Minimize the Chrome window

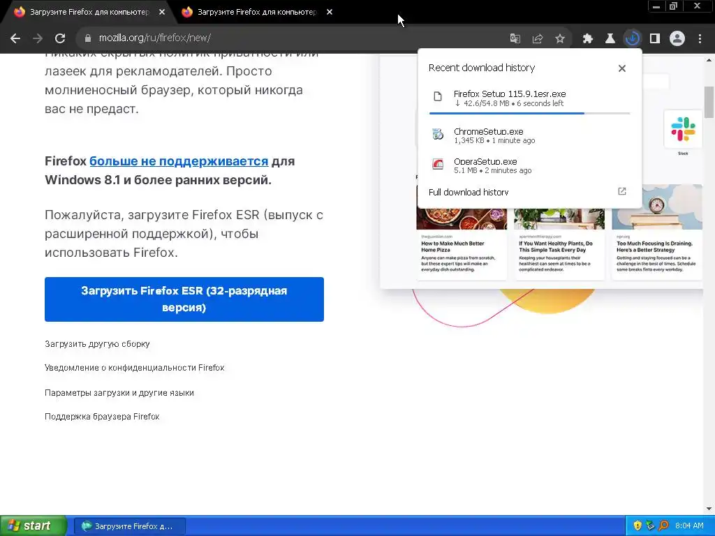(656, 6)
